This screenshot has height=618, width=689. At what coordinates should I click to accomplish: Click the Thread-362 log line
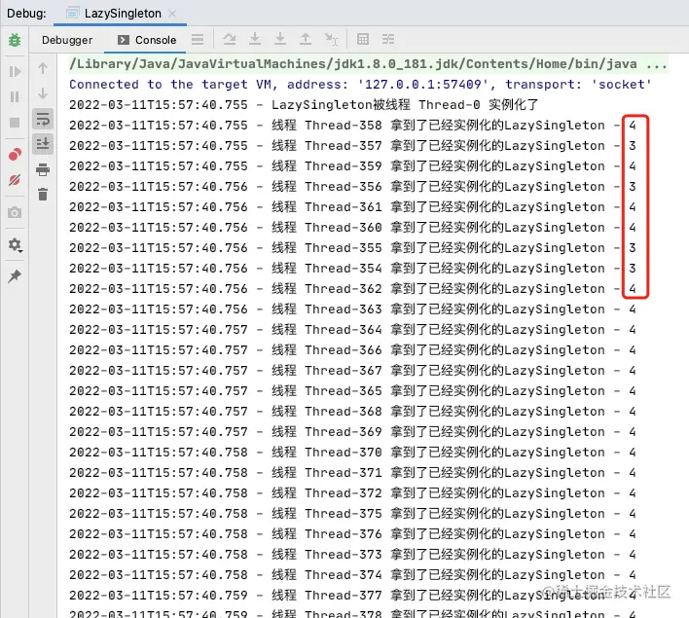(353, 289)
